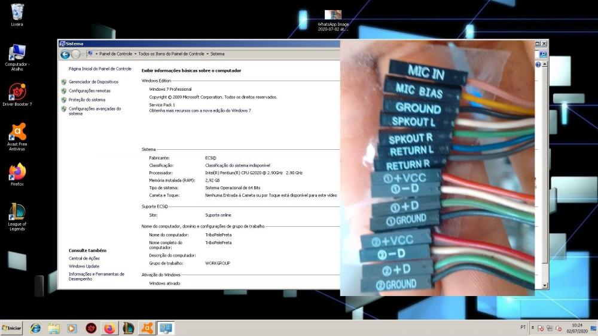
Task: Maximize the Sistema window
Action: (x=538, y=44)
